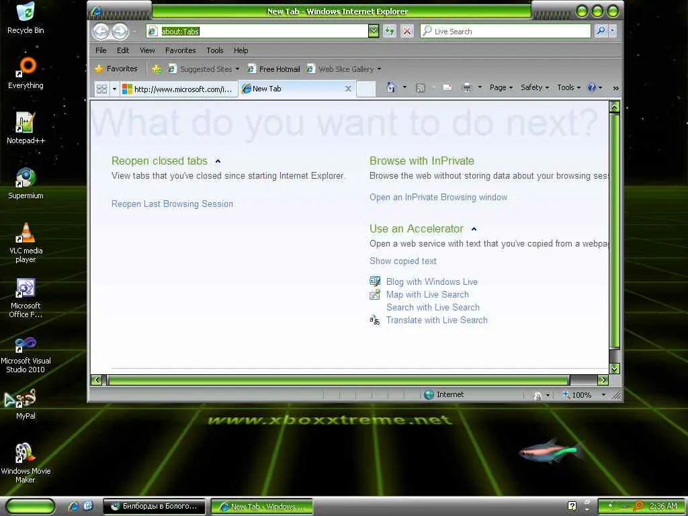Select the Everything desktop icon
This screenshot has width=688, height=516.
click(26, 73)
